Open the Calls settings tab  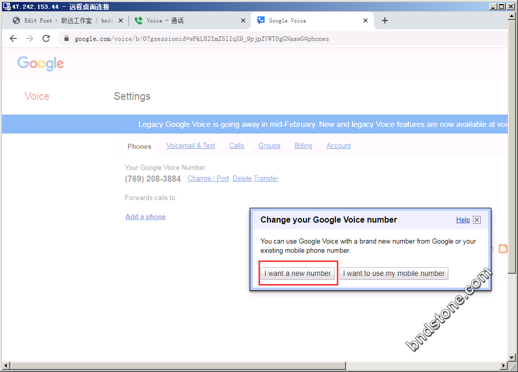tap(237, 146)
